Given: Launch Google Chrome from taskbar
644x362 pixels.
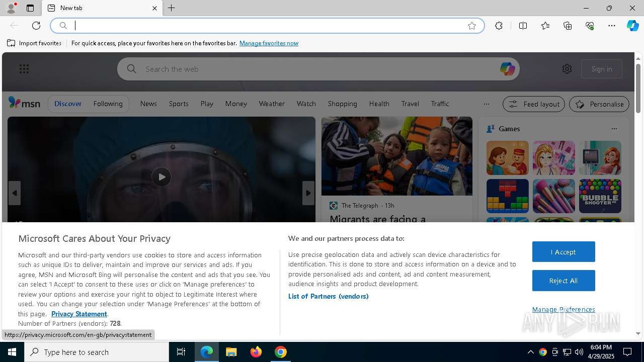Looking at the screenshot, I should click(281, 352).
